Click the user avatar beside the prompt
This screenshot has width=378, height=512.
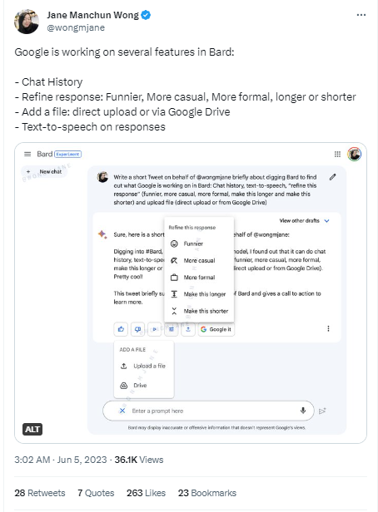coord(102,177)
